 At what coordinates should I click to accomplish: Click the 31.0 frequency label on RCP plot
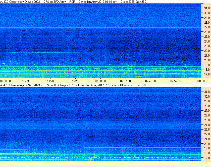[207, 8]
